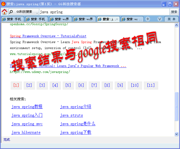Switch to the last 搜索:vc tab
180x149 pixels.
click(x=132, y=19)
